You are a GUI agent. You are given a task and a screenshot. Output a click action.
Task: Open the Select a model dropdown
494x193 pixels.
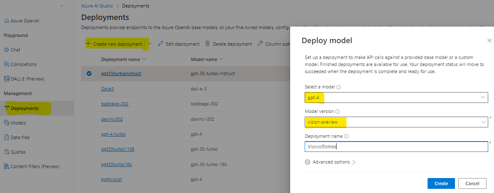[396, 98]
